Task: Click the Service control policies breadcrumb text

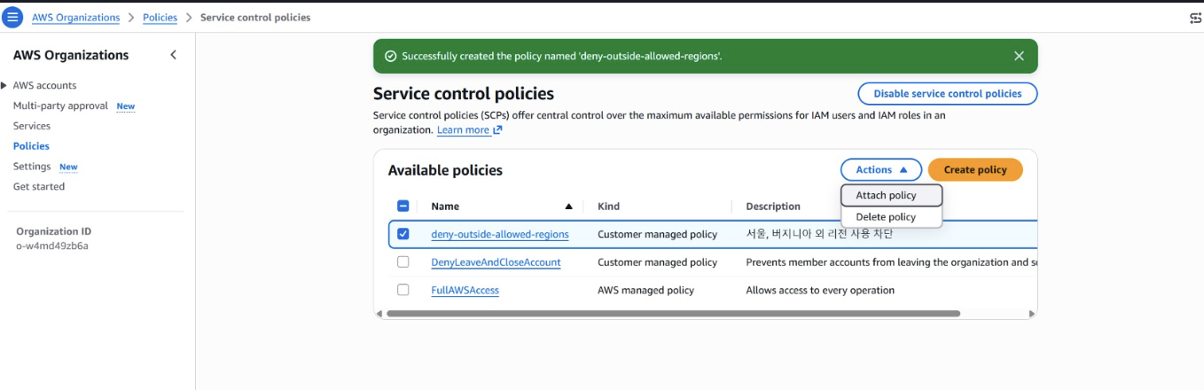Action: pyautogui.click(x=255, y=18)
